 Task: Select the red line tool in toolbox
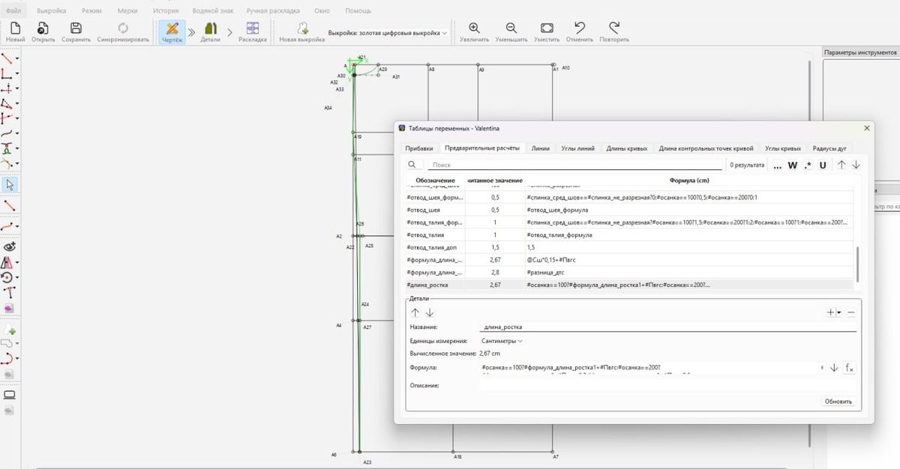(10, 205)
